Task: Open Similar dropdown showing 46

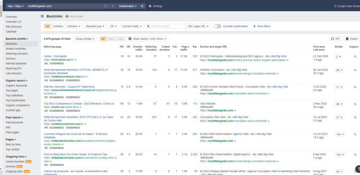Action: [339, 104]
